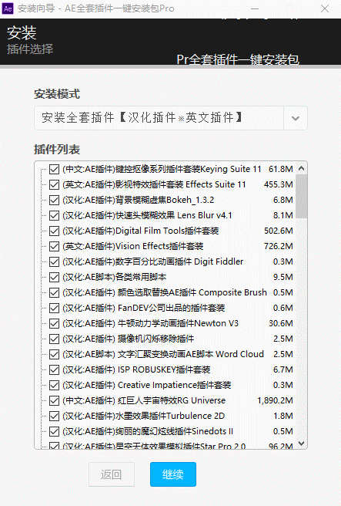The width and height of the screenshot is (341, 506).
Task: Toggle the Bokeh_1.3.2 plugin checkbox
Action: click(x=54, y=200)
